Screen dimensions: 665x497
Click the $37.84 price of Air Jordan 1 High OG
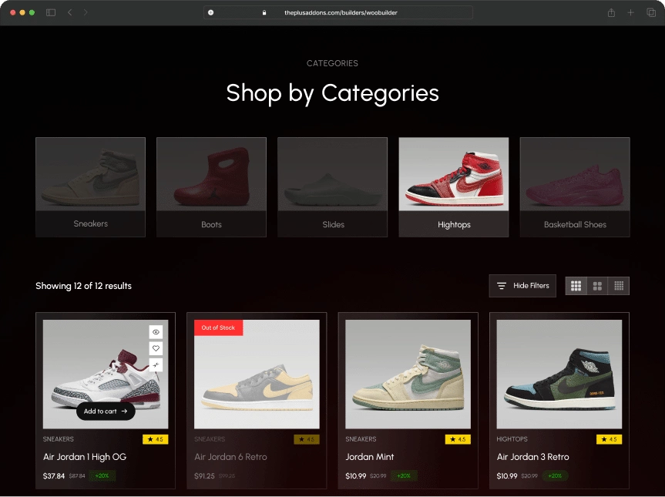click(54, 475)
